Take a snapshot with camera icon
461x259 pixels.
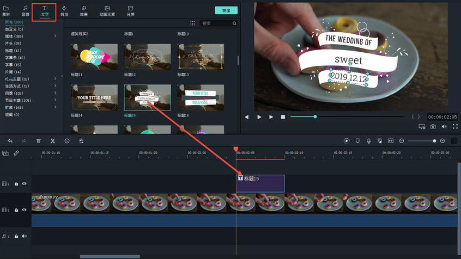click(x=433, y=127)
